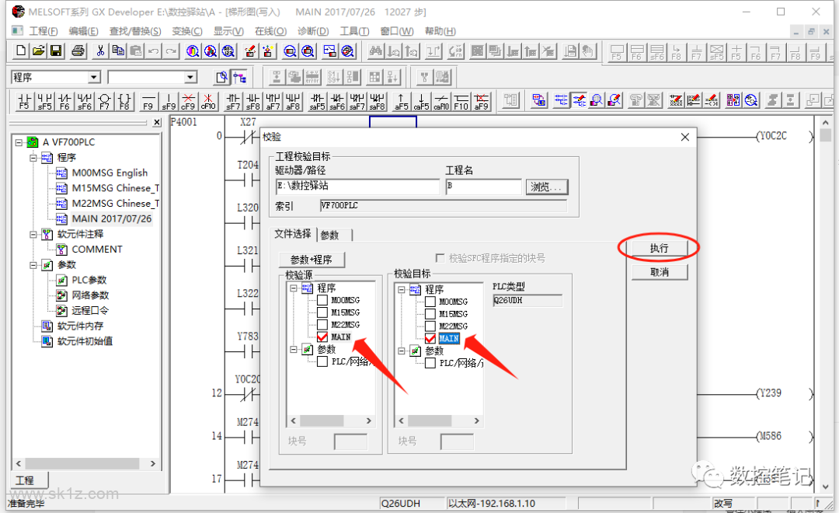Check M22MSG in the verify source tree
This screenshot has height=513, width=839.
(x=322, y=324)
